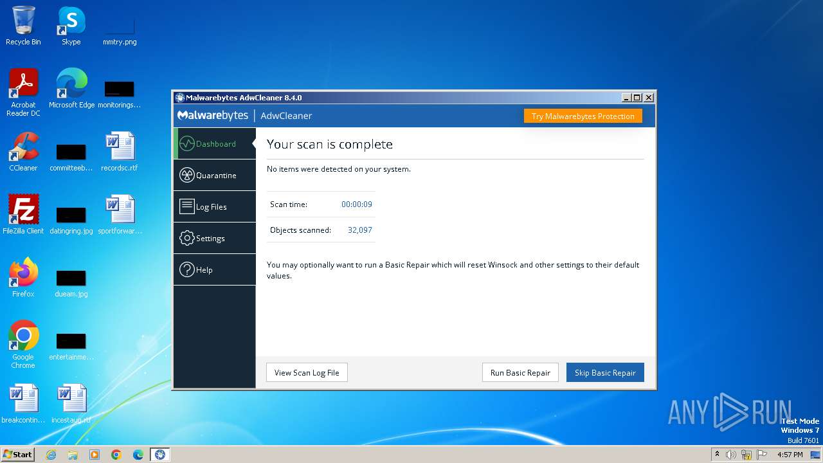Select the Google Chrome desktop icon
Viewport: 823px width, 463px height.
pos(23,345)
